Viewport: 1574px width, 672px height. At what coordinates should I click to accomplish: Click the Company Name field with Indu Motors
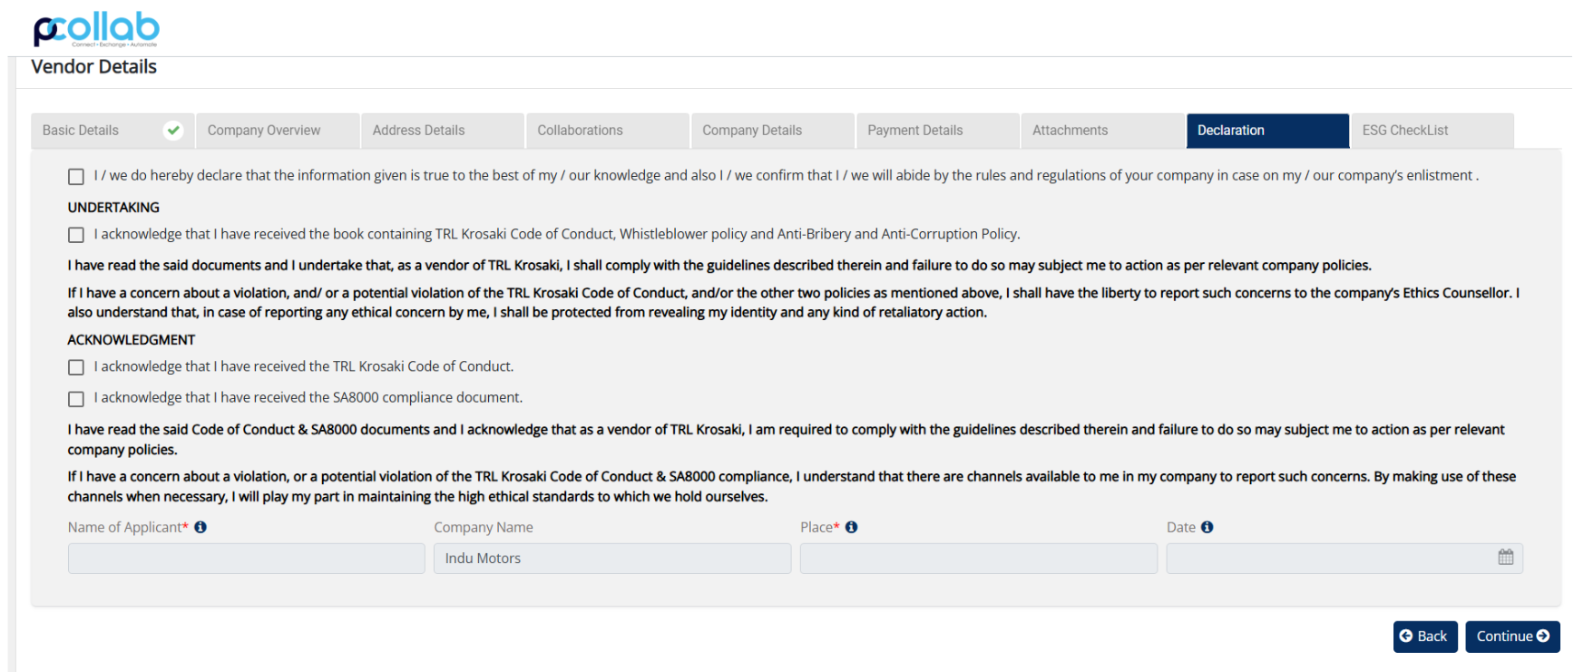point(612,559)
